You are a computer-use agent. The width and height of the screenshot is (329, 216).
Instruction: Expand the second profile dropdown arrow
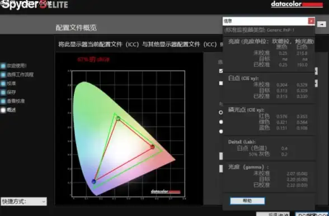(x=316, y=83)
